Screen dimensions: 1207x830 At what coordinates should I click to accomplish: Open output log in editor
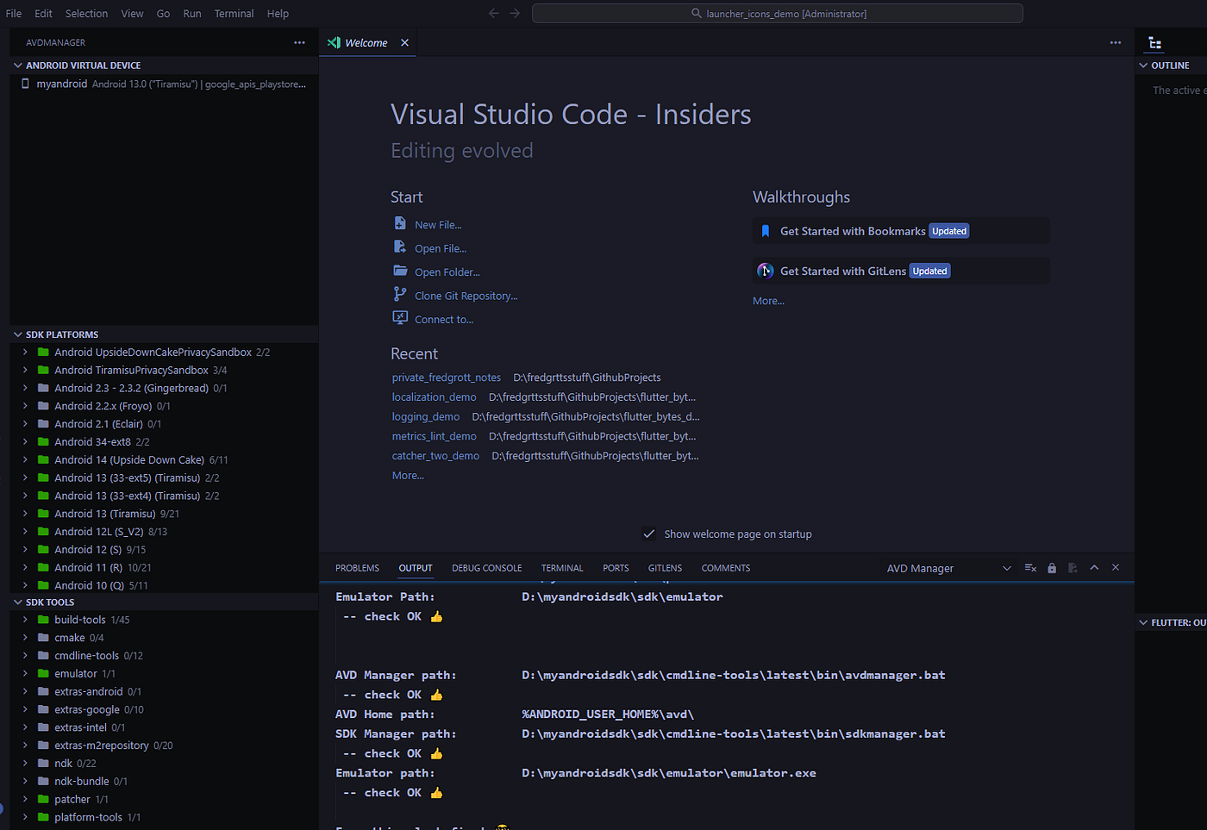coord(1073,568)
